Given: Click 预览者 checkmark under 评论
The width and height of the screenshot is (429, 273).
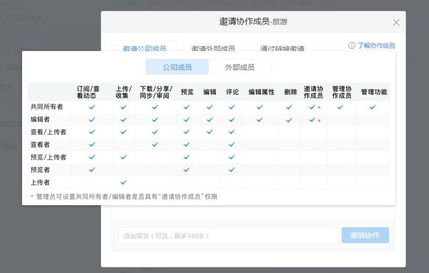Looking at the screenshot, I should [232, 170].
